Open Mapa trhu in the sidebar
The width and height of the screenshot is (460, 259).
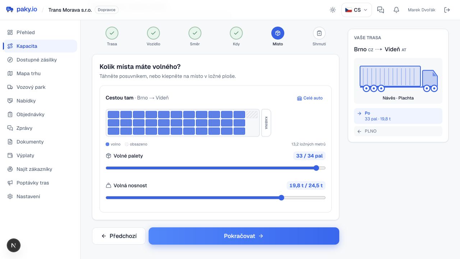coord(40,73)
